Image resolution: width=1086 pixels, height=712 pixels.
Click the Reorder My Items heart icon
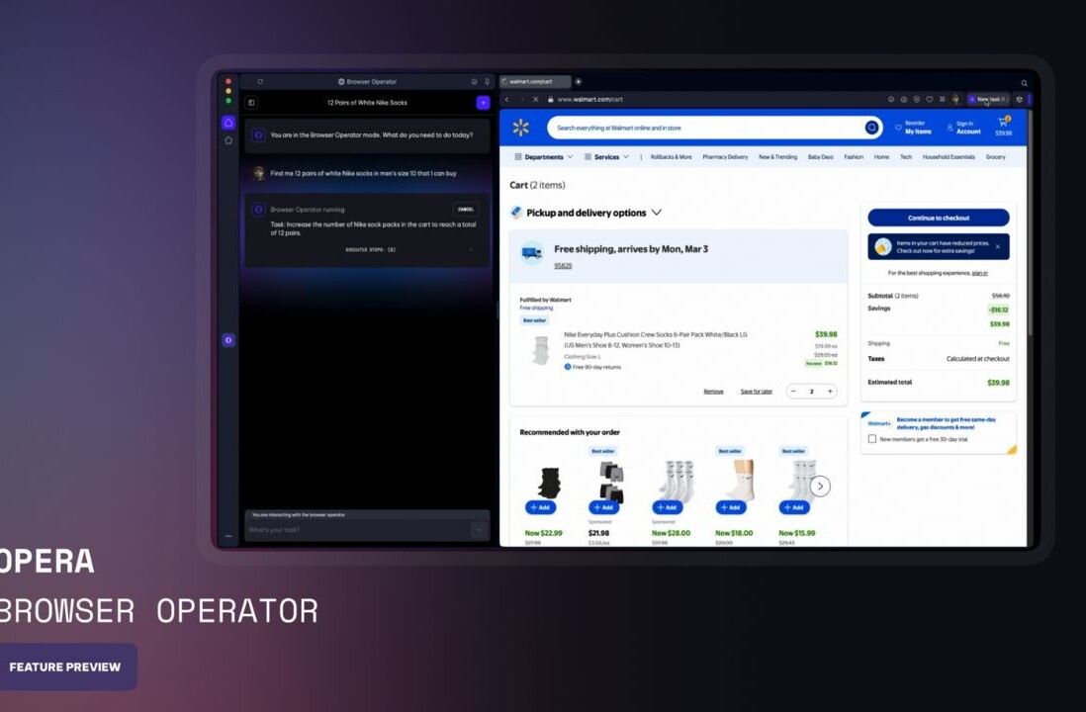pos(898,128)
